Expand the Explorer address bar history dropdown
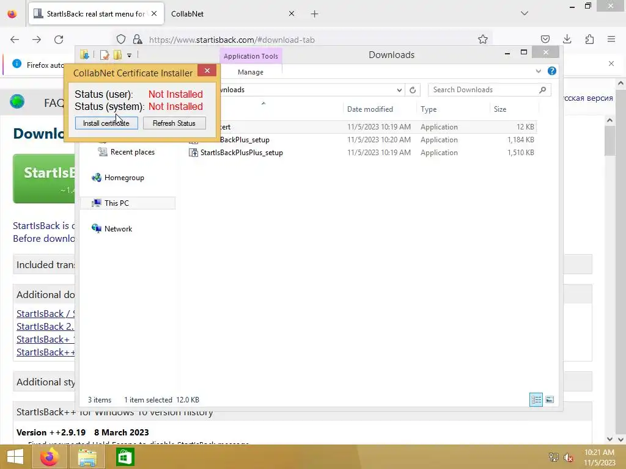The height and width of the screenshot is (469, 626). point(399,90)
